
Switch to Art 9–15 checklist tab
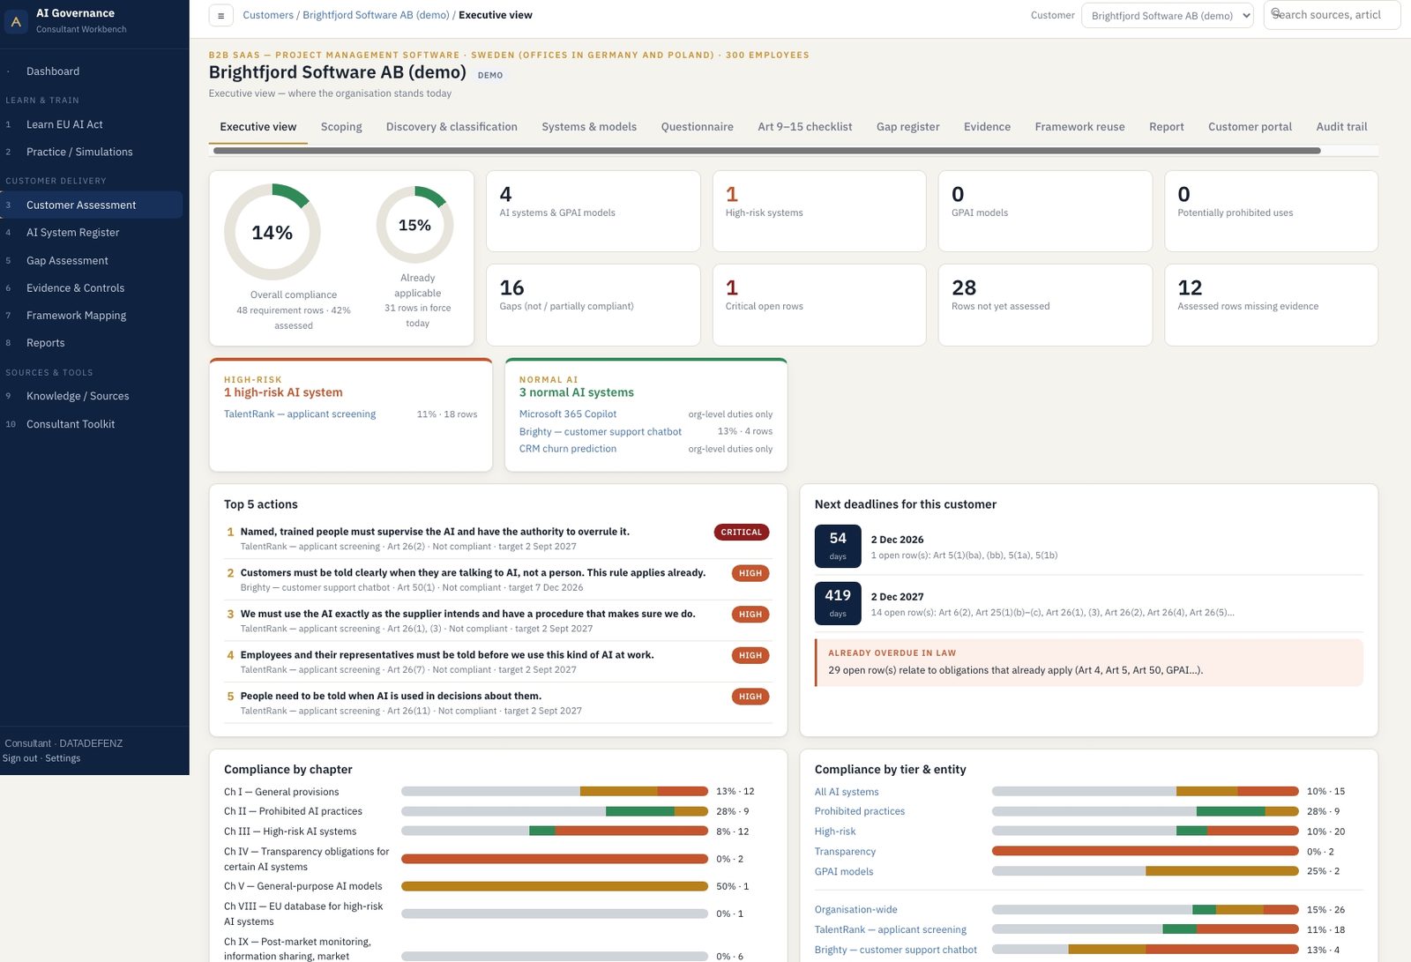(805, 127)
